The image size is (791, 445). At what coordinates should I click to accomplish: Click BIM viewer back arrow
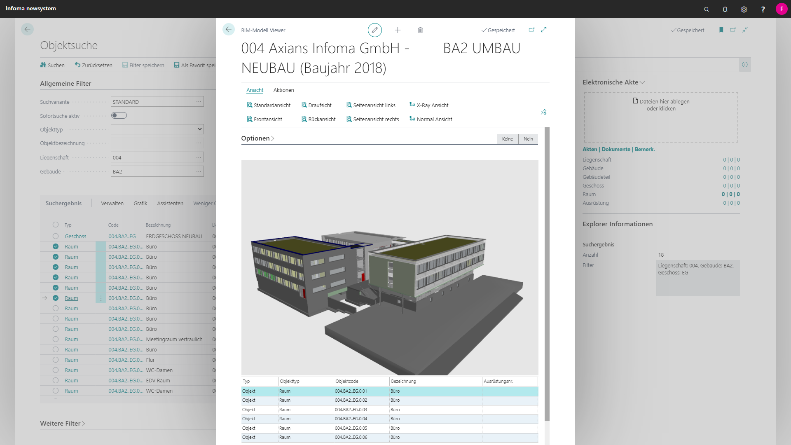(x=229, y=30)
